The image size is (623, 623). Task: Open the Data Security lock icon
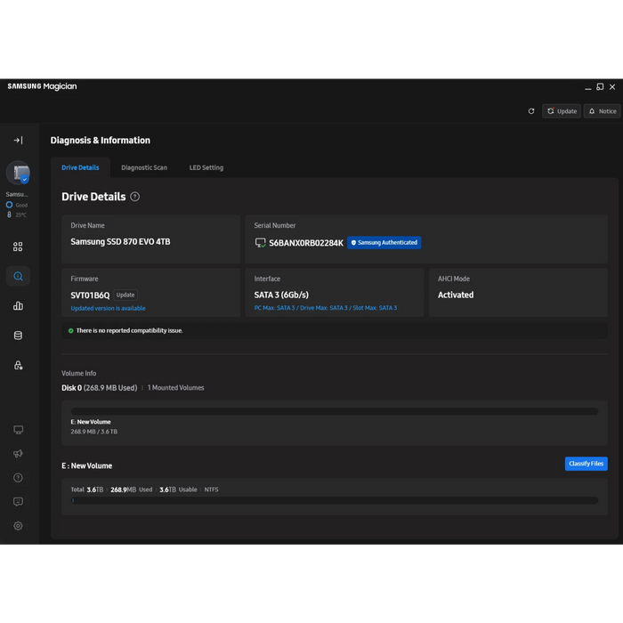(x=18, y=365)
